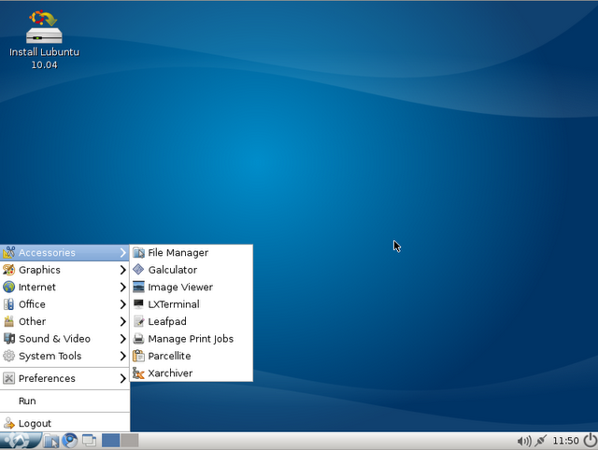598x450 pixels.
Task: Click the Leafpad notepad icon
Action: pyautogui.click(x=139, y=321)
